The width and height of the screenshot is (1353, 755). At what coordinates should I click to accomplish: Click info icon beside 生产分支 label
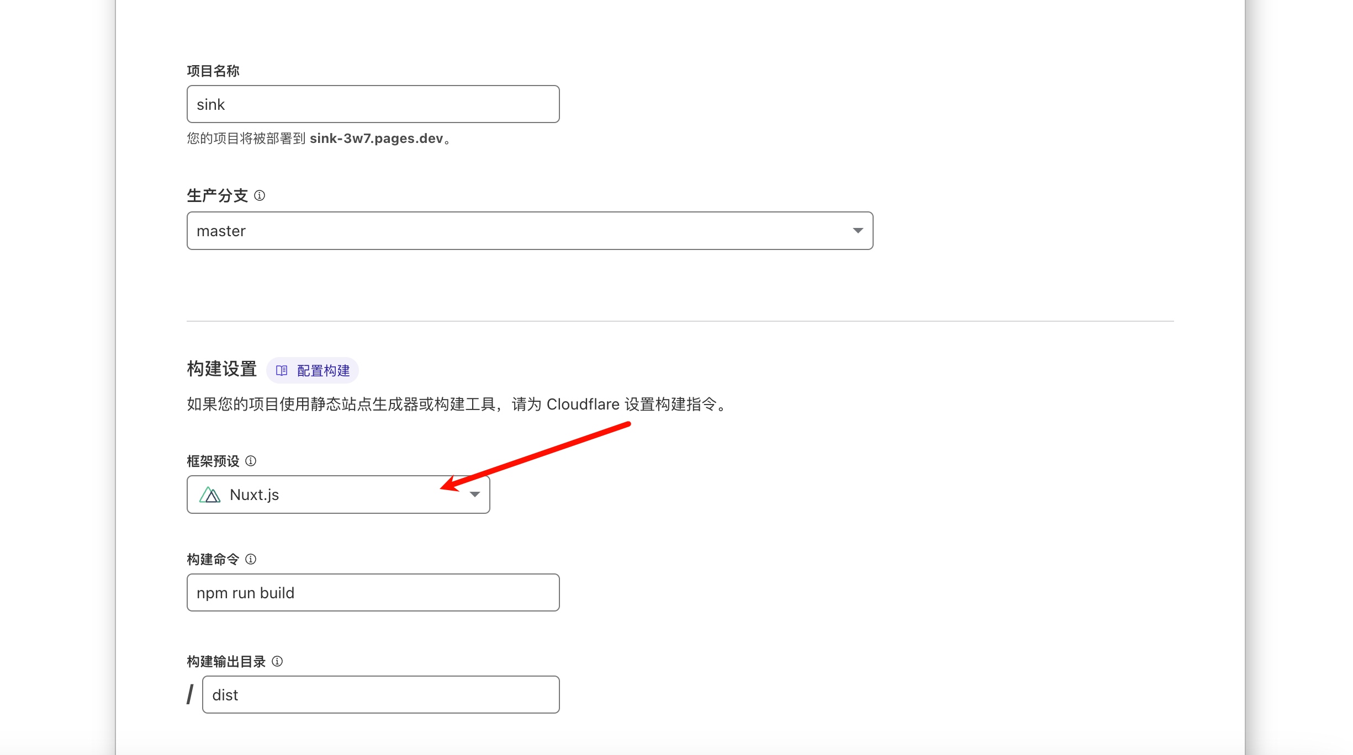(260, 195)
